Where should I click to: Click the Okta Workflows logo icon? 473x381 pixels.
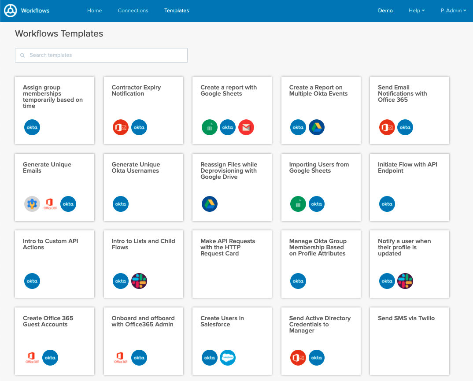click(x=11, y=11)
